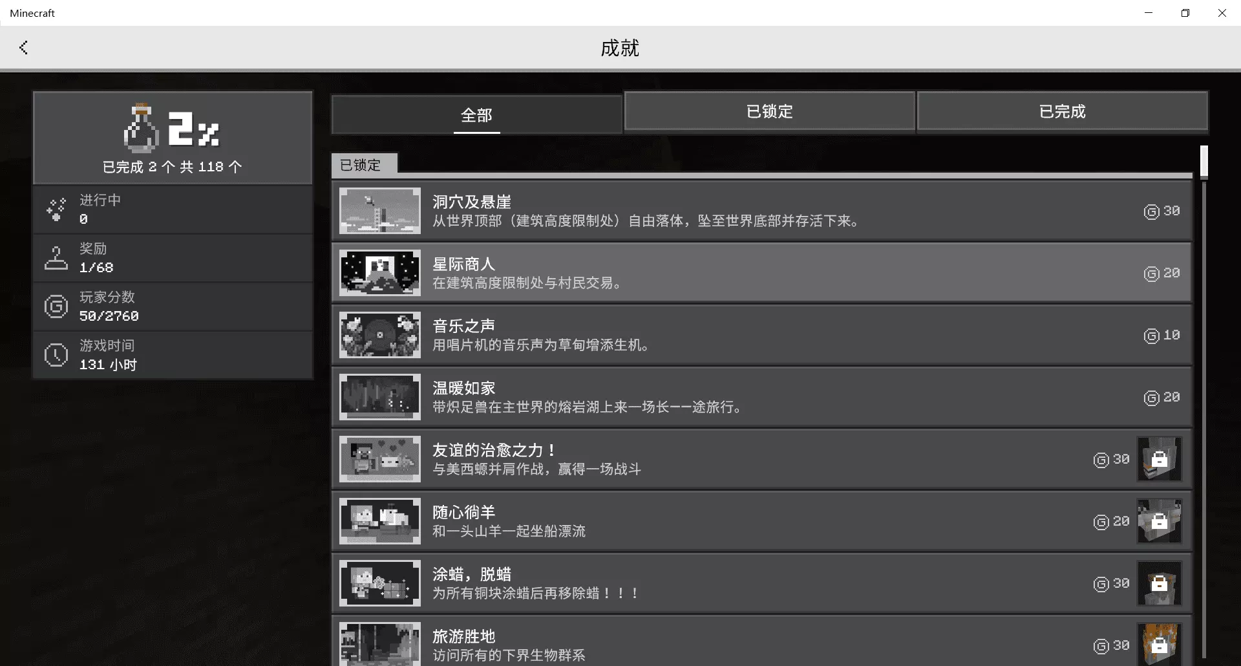Click locked reward icon for 涂蜡，脱蜡
This screenshot has width=1241, height=666.
coord(1160,583)
